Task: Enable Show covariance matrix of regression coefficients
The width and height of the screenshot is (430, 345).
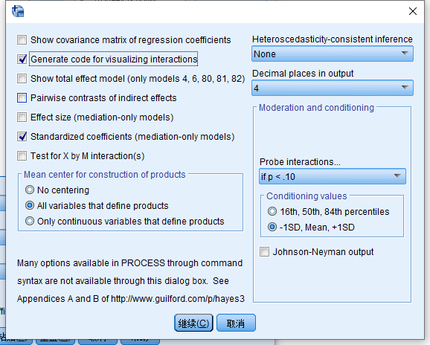Action: 22,39
